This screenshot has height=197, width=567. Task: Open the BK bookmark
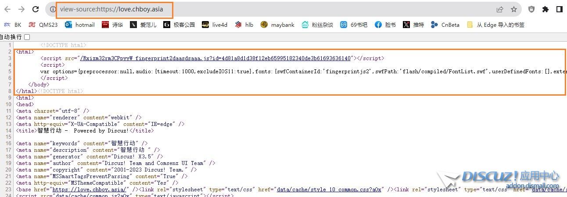[13, 25]
